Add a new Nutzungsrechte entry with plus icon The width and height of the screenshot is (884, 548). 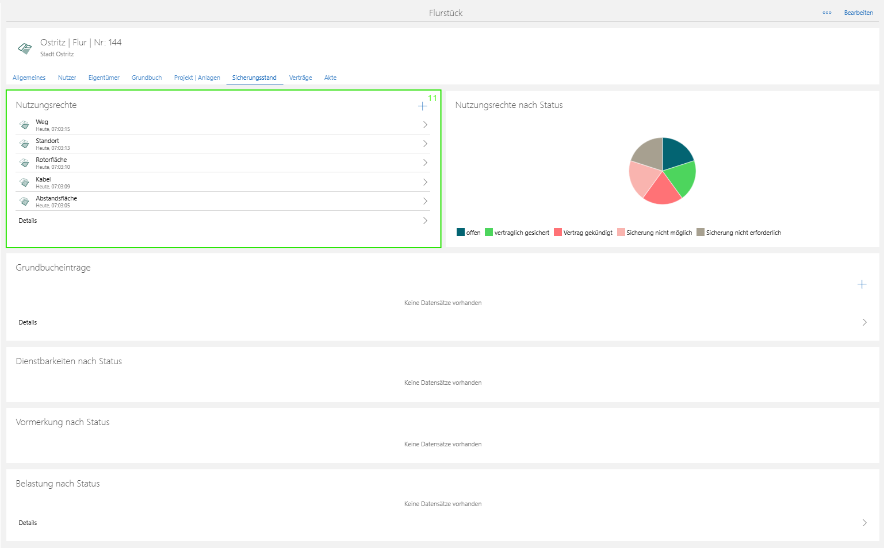(x=422, y=106)
